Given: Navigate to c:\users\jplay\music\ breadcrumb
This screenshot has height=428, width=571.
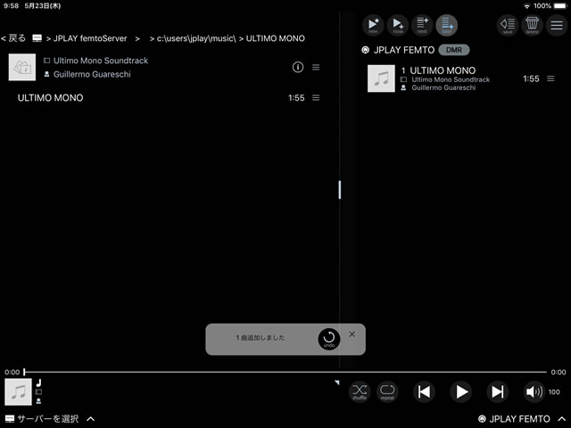Looking at the screenshot, I should (x=192, y=38).
